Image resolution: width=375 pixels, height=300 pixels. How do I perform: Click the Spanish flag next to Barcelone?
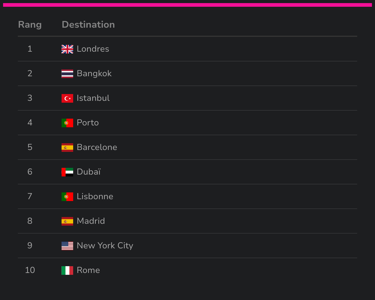(67, 148)
